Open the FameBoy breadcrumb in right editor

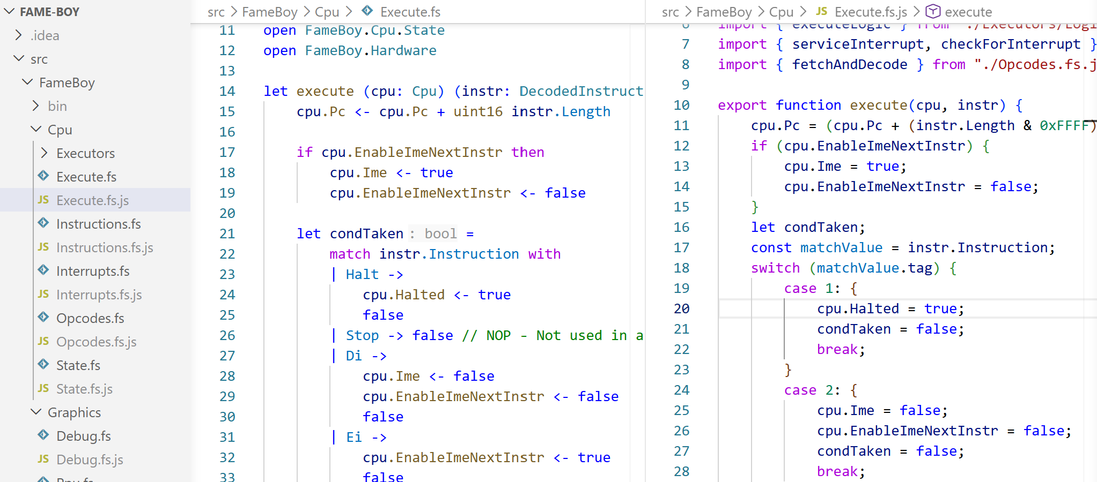point(724,11)
